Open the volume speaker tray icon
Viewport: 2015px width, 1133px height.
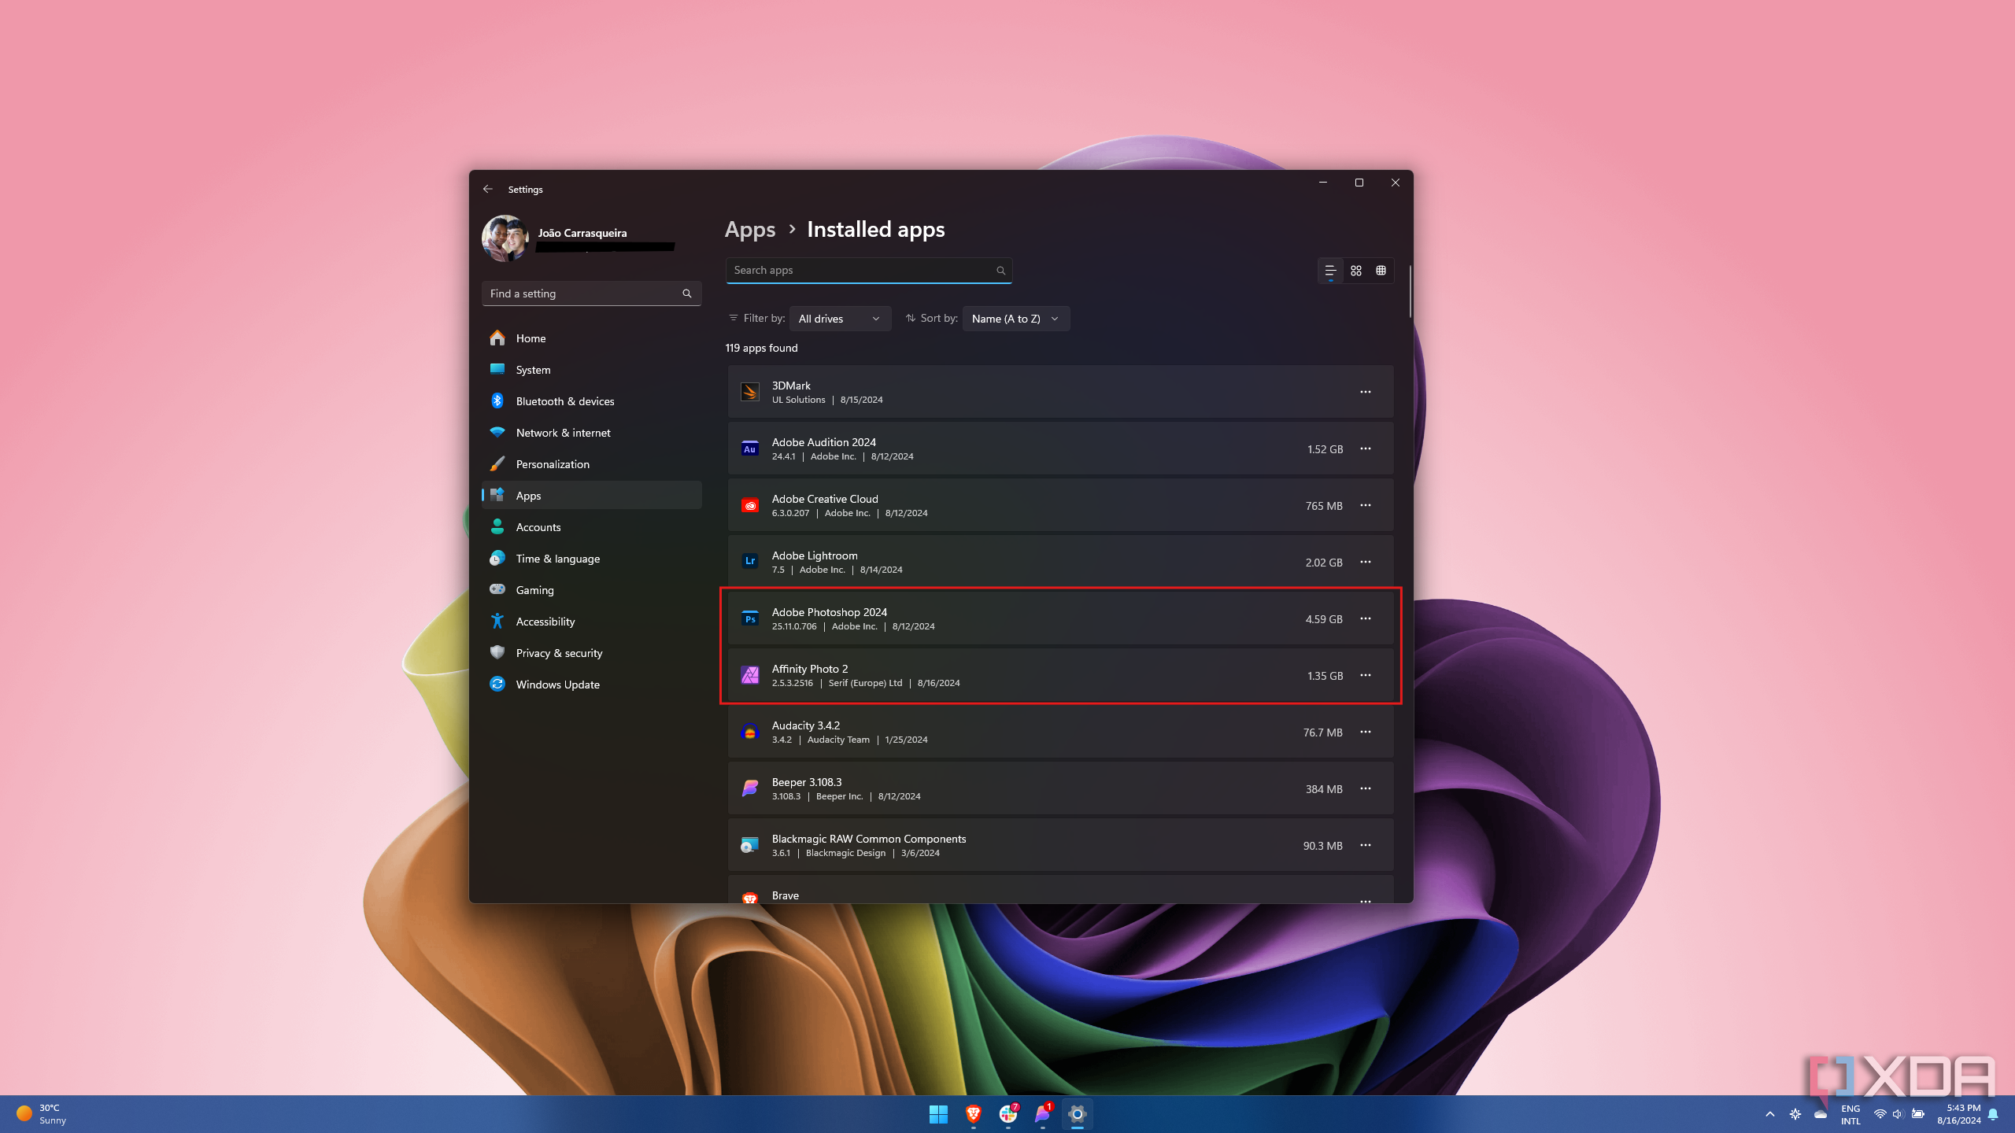(1898, 1113)
